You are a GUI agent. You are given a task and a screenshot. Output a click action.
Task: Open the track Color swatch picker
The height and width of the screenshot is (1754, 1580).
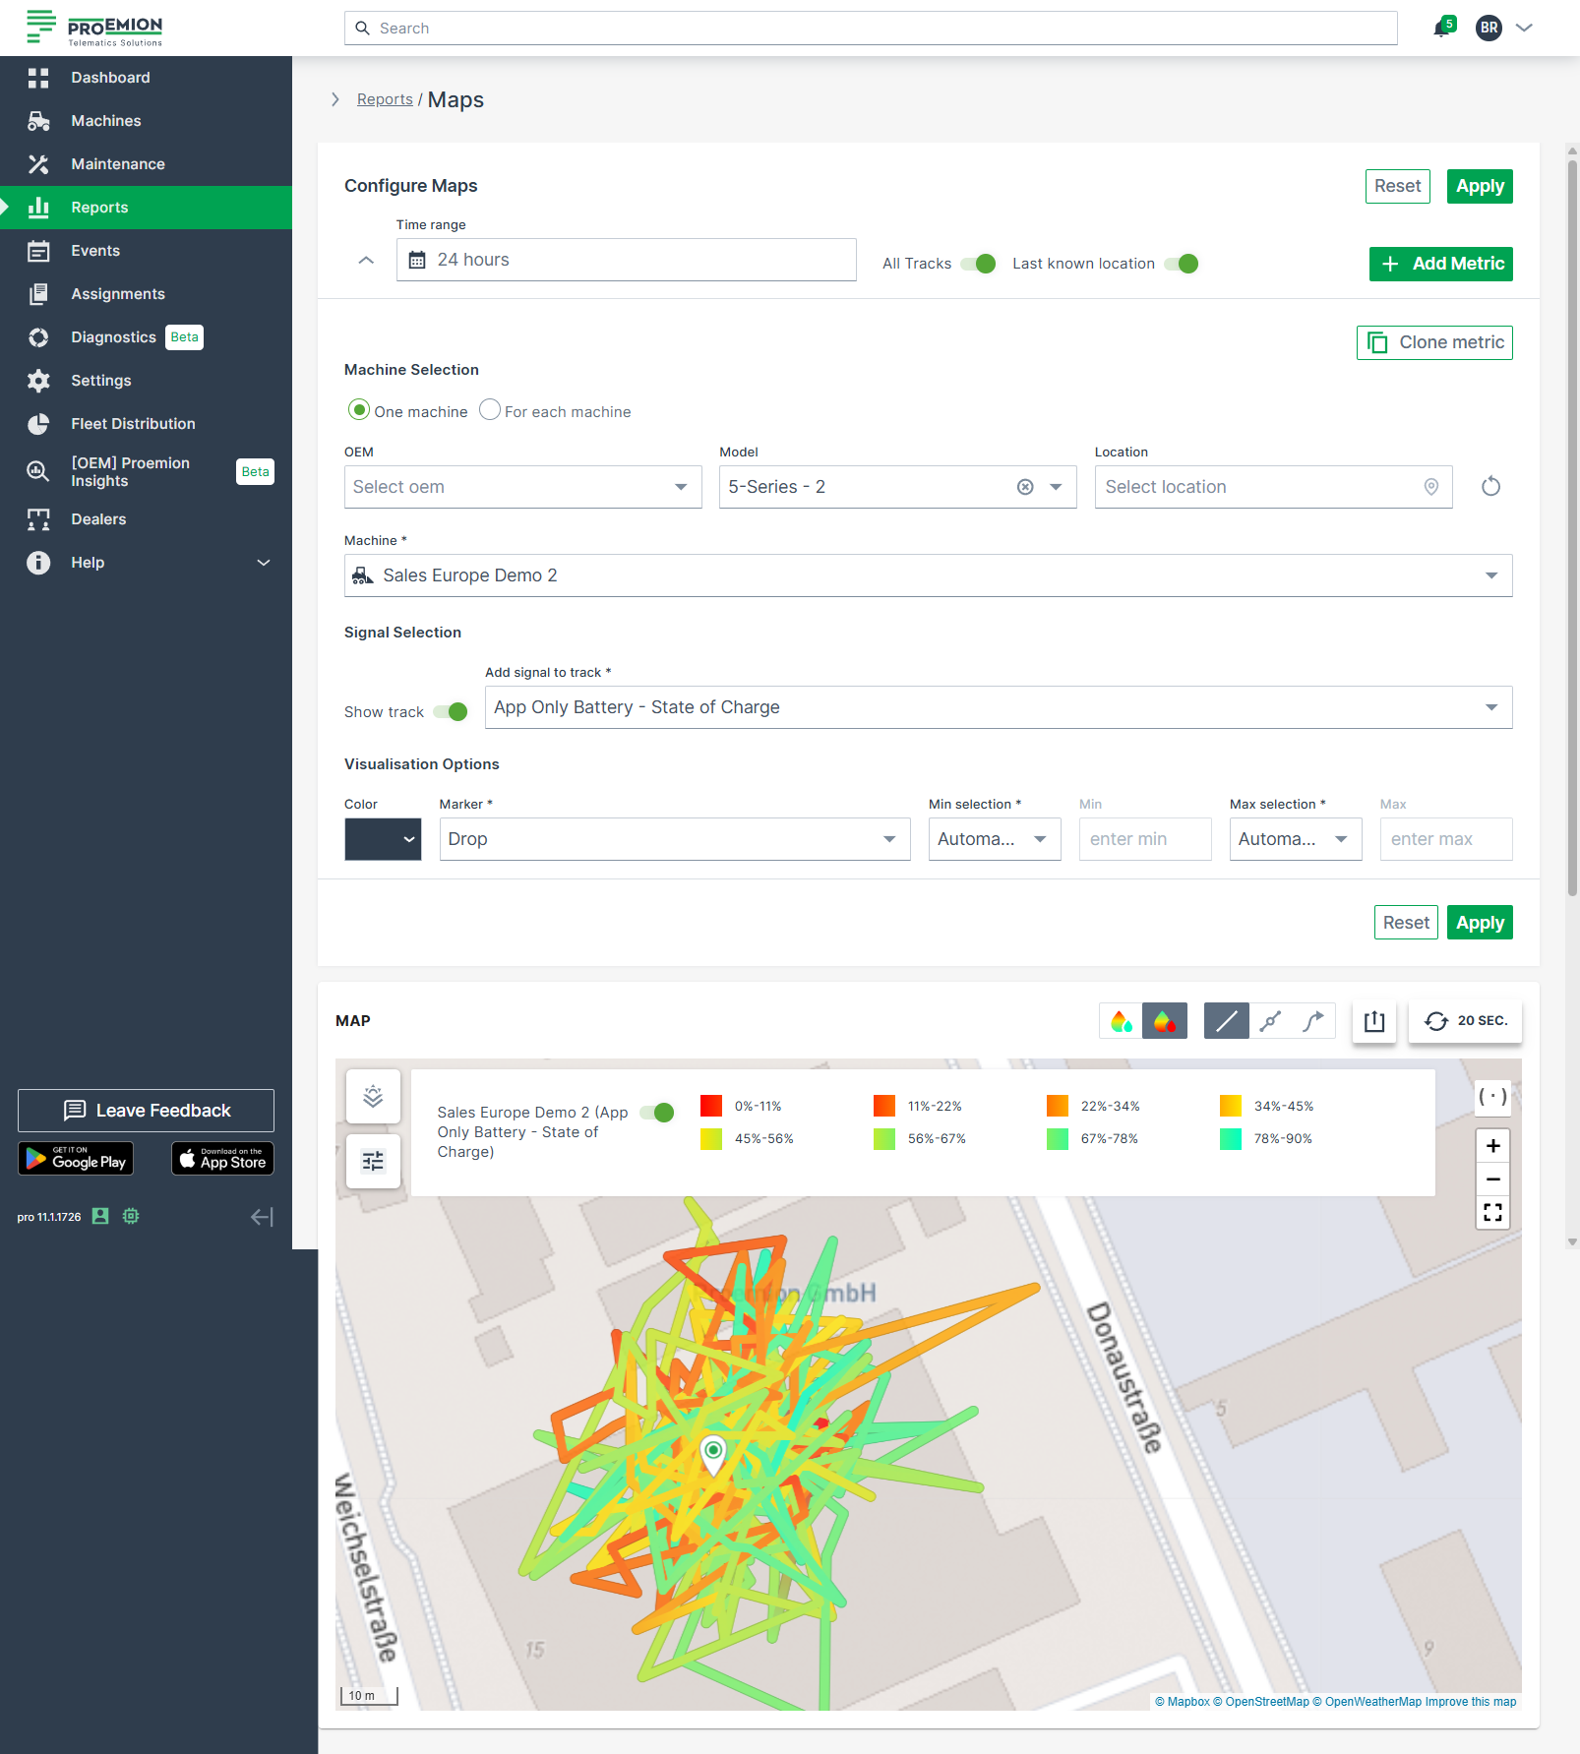coord(383,839)
